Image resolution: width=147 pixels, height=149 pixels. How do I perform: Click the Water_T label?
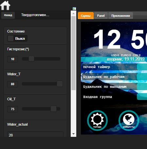pos(14,74)
